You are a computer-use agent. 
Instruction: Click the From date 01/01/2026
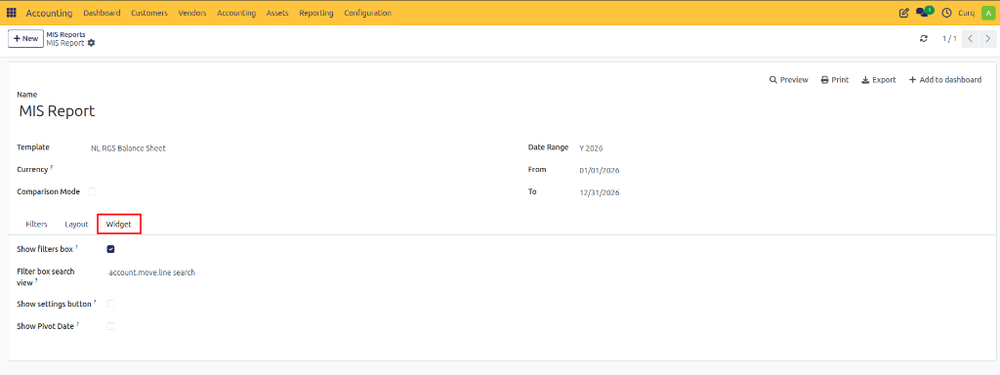click(x=600, y=170)
